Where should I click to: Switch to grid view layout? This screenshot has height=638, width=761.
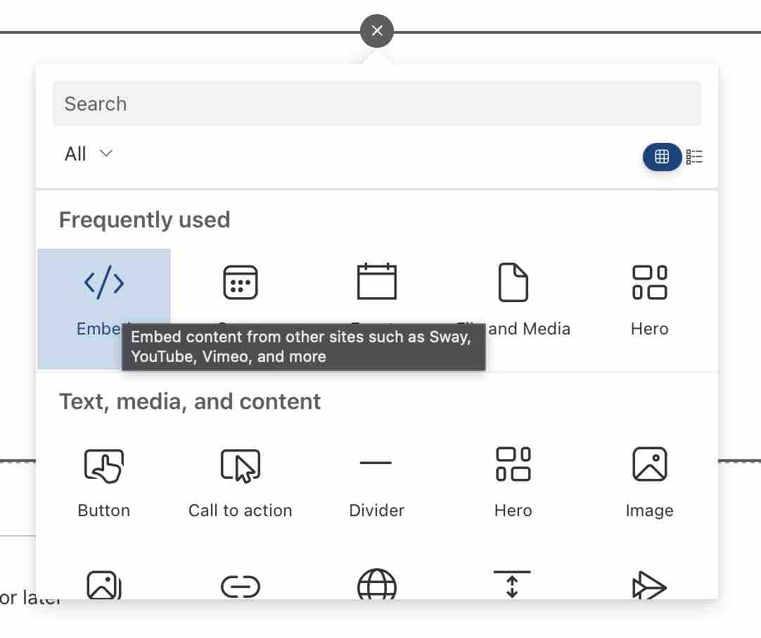click(662, 156)
